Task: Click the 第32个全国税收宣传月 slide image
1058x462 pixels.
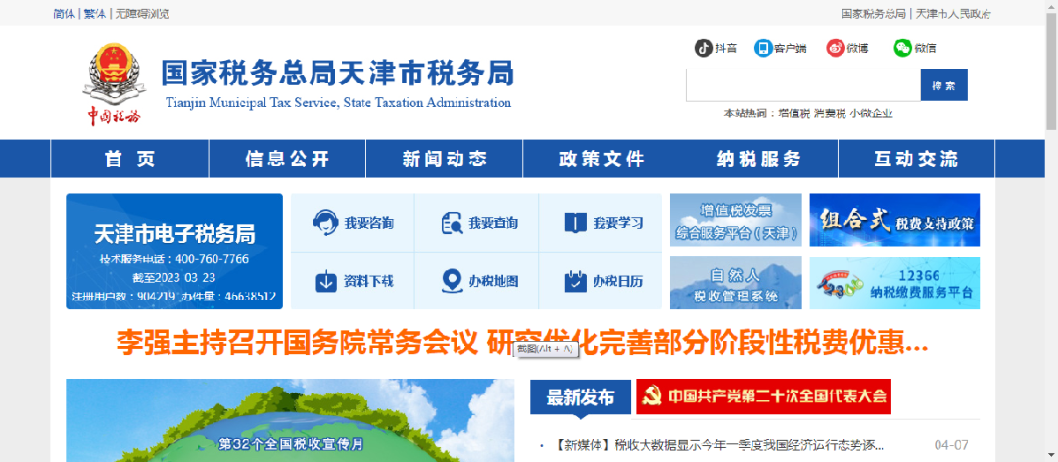Action: pos(290,420)
